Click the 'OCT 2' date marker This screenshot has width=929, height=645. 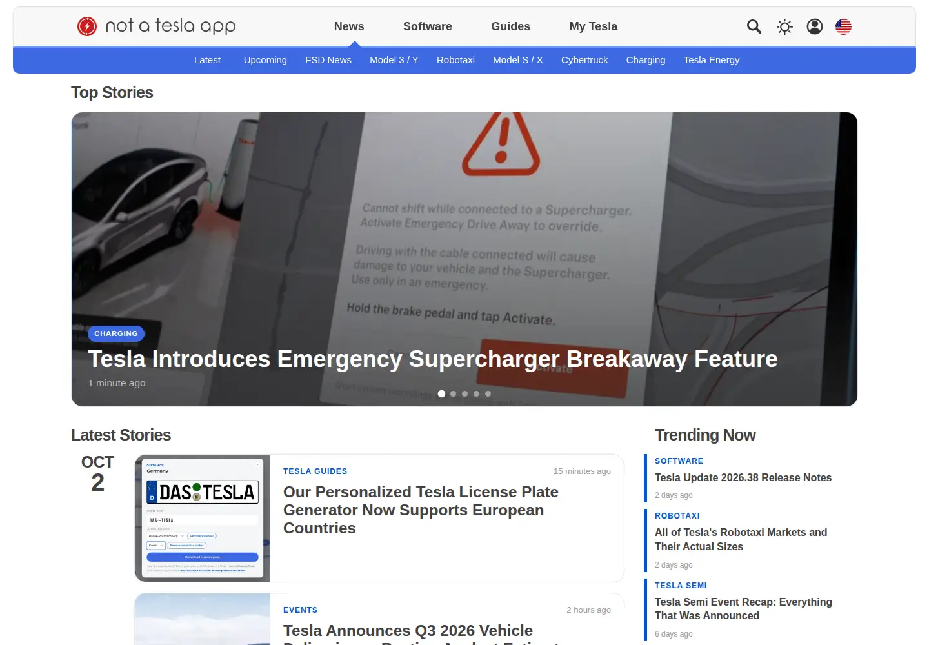click(x=97, y=473)
